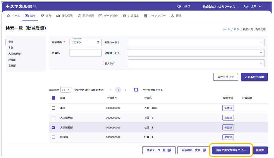The height and width of the screenshot is (158, 274).
Task: Click the この条件で検索 button
Action: 254,77
